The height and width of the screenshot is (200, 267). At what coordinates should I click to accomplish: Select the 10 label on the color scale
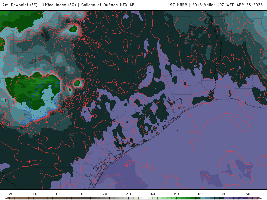pyautogui.click(x=81, y=194)
